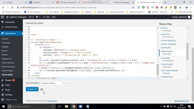Click the Update File button
Image resolution: width=194 pixels, height=109 pixels.
32,89
